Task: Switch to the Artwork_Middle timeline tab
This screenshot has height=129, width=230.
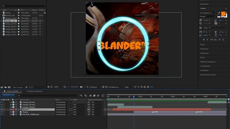Action: point(13,91)
